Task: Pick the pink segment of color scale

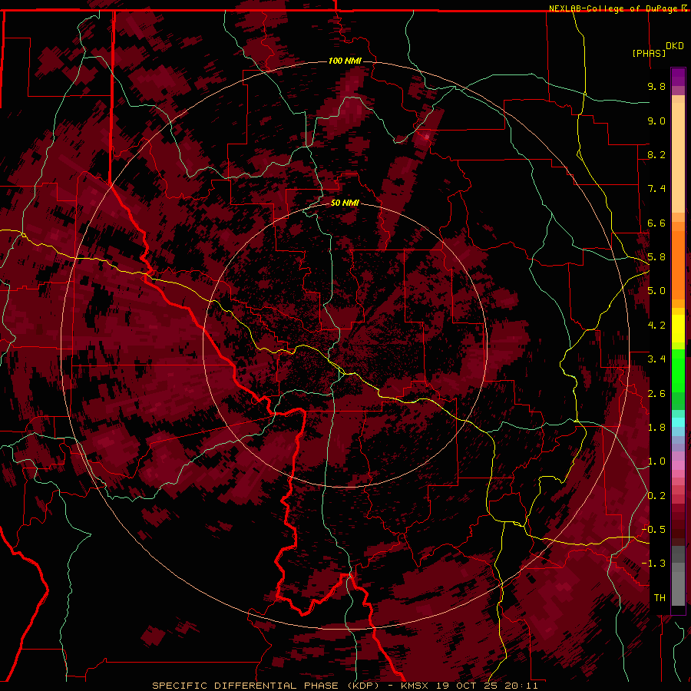Action: click(678, 465)
